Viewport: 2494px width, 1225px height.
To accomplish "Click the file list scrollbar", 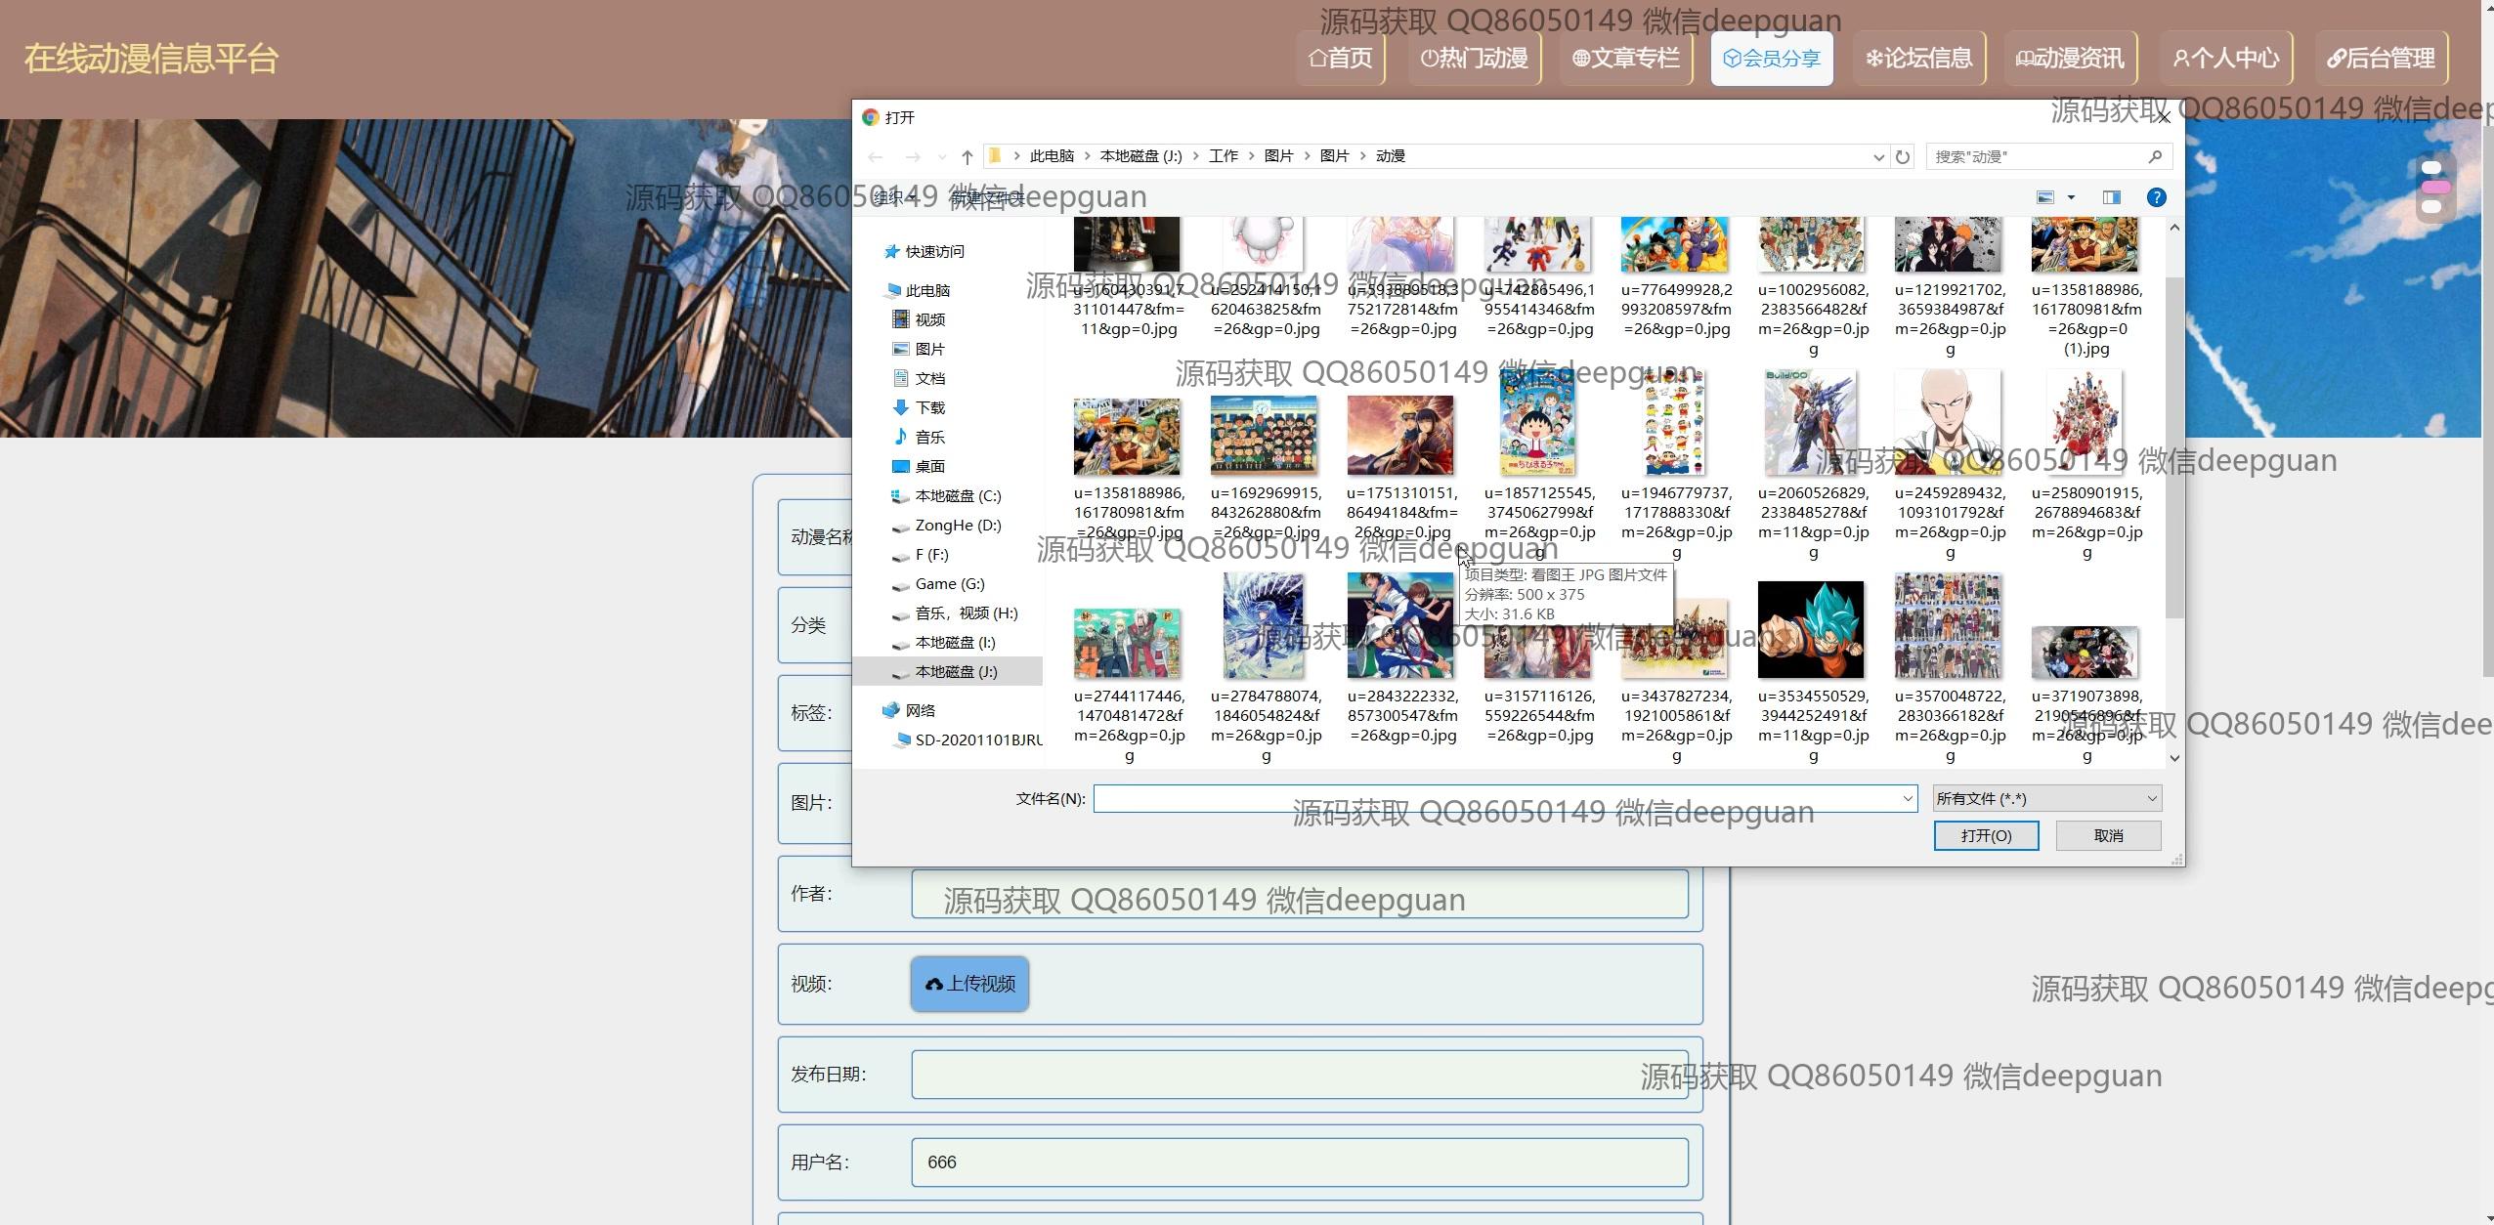I will pyautogui.click(x=2174, y=447).
